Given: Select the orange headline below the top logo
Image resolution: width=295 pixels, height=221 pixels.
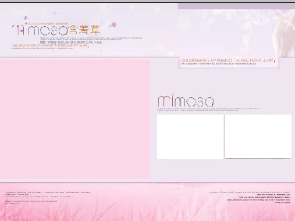Looking at the screenshot, I should point(49,45).
